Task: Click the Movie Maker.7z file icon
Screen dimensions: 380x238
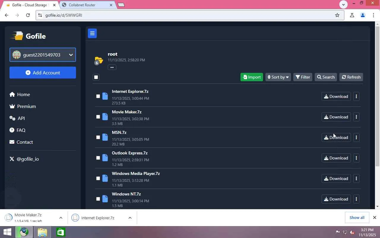Action: (x=105, y=117)
